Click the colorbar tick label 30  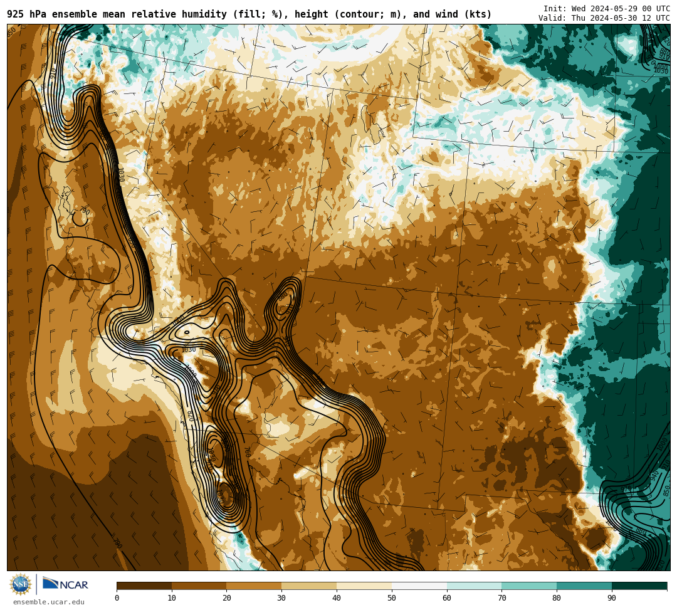281,598
